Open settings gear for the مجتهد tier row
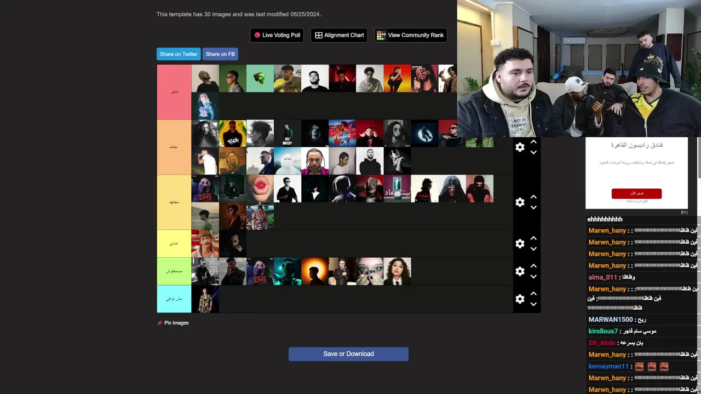Viewport: 701px width, 394px height. pyautogui.click(x=520, y=202)
